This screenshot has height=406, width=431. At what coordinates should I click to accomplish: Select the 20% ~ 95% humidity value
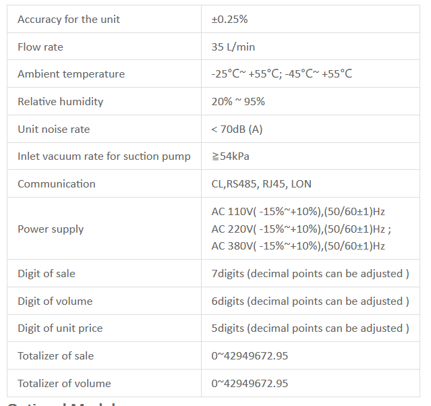pyautogui.click(x=238, y=102)
